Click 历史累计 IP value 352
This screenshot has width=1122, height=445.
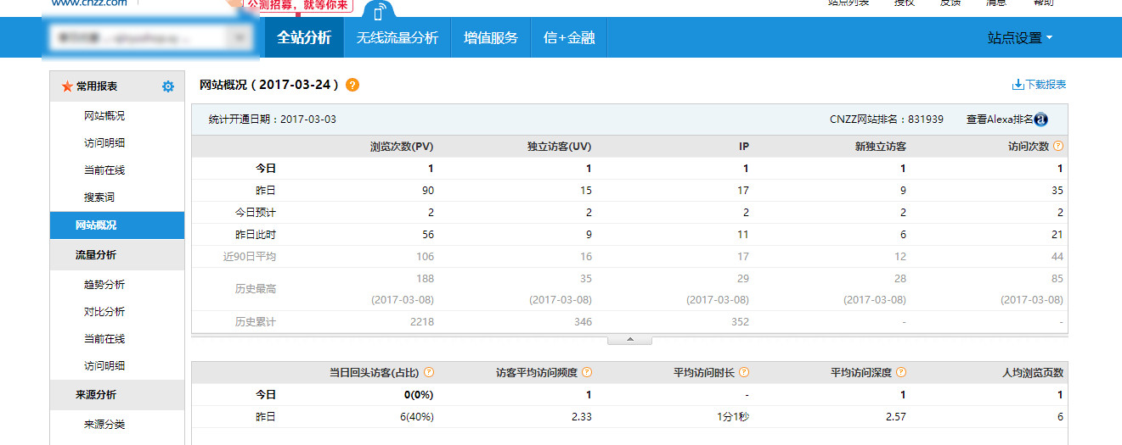[x=740, y=322]
